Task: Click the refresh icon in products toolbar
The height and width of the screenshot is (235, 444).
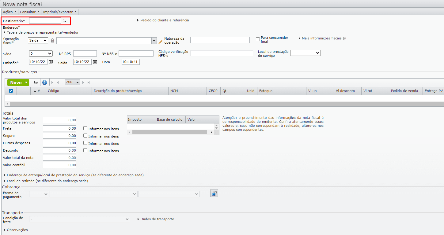Action: coord(36,83)
